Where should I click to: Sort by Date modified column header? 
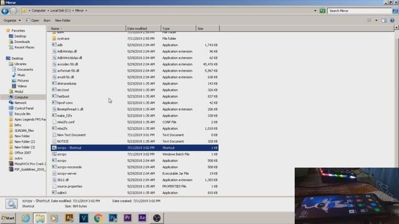click(x=143, y=29)
